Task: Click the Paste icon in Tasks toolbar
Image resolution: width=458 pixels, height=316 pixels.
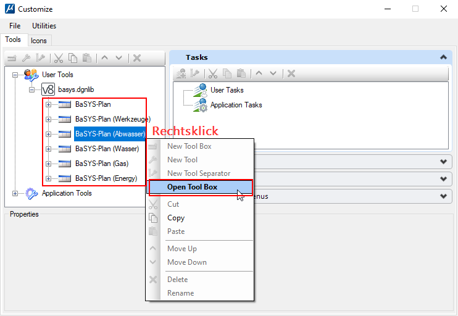Action: 241,73
